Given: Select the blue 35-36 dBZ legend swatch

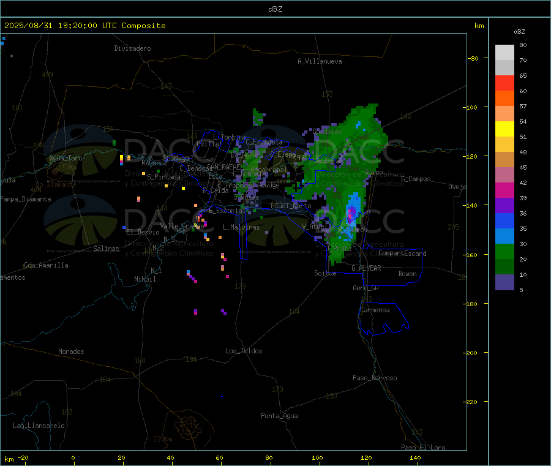Looking at the screenshot, I should click(504, 220).
